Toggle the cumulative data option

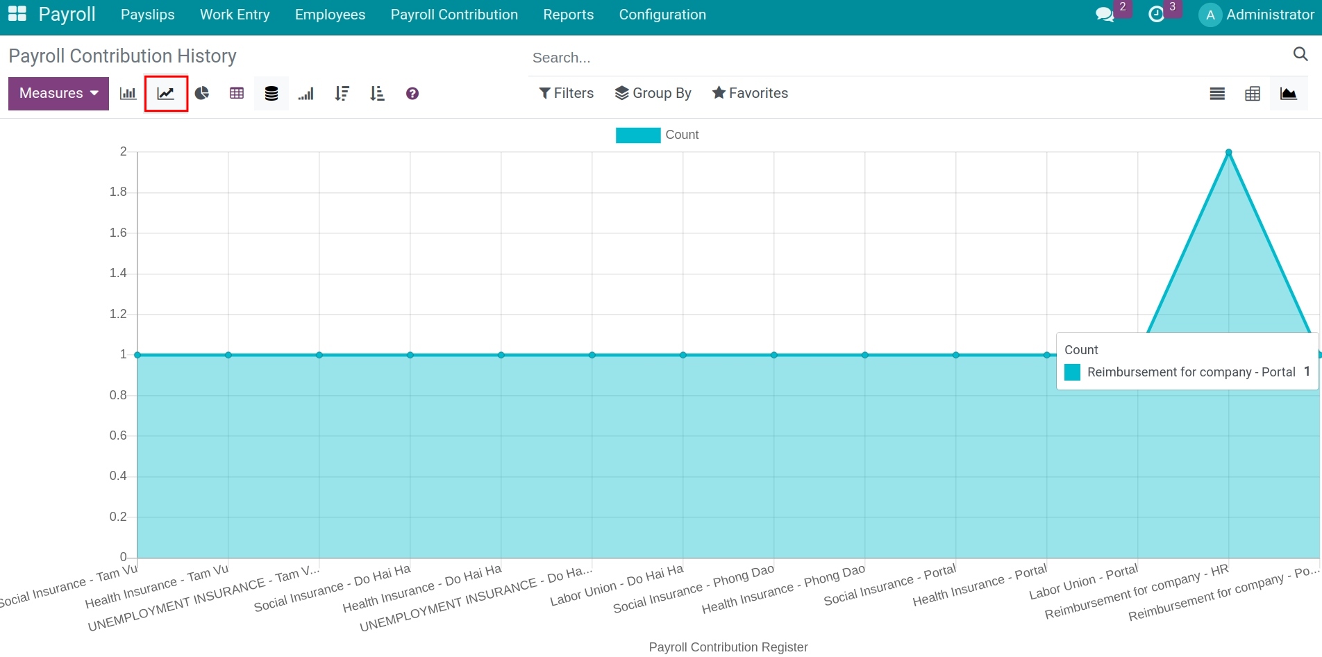306,93
